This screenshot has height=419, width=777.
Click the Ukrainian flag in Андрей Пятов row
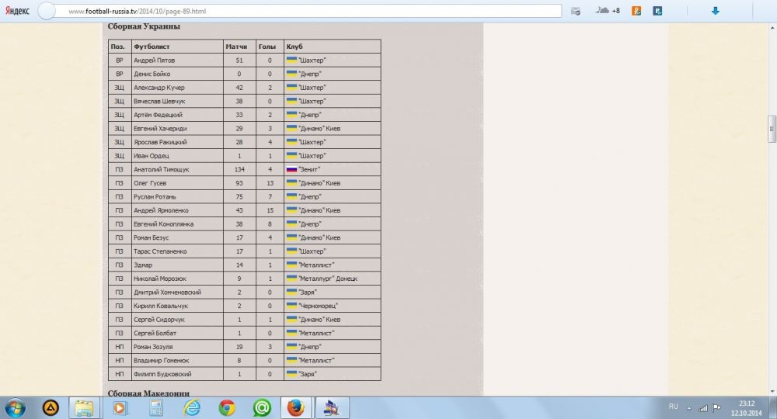pos(291,60)
